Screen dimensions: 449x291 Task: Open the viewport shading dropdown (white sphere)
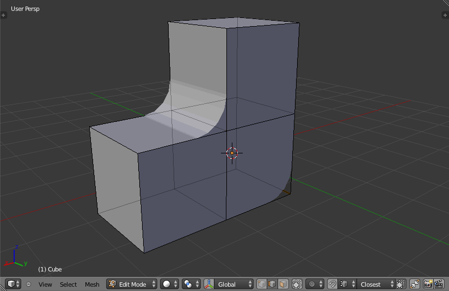169,284
